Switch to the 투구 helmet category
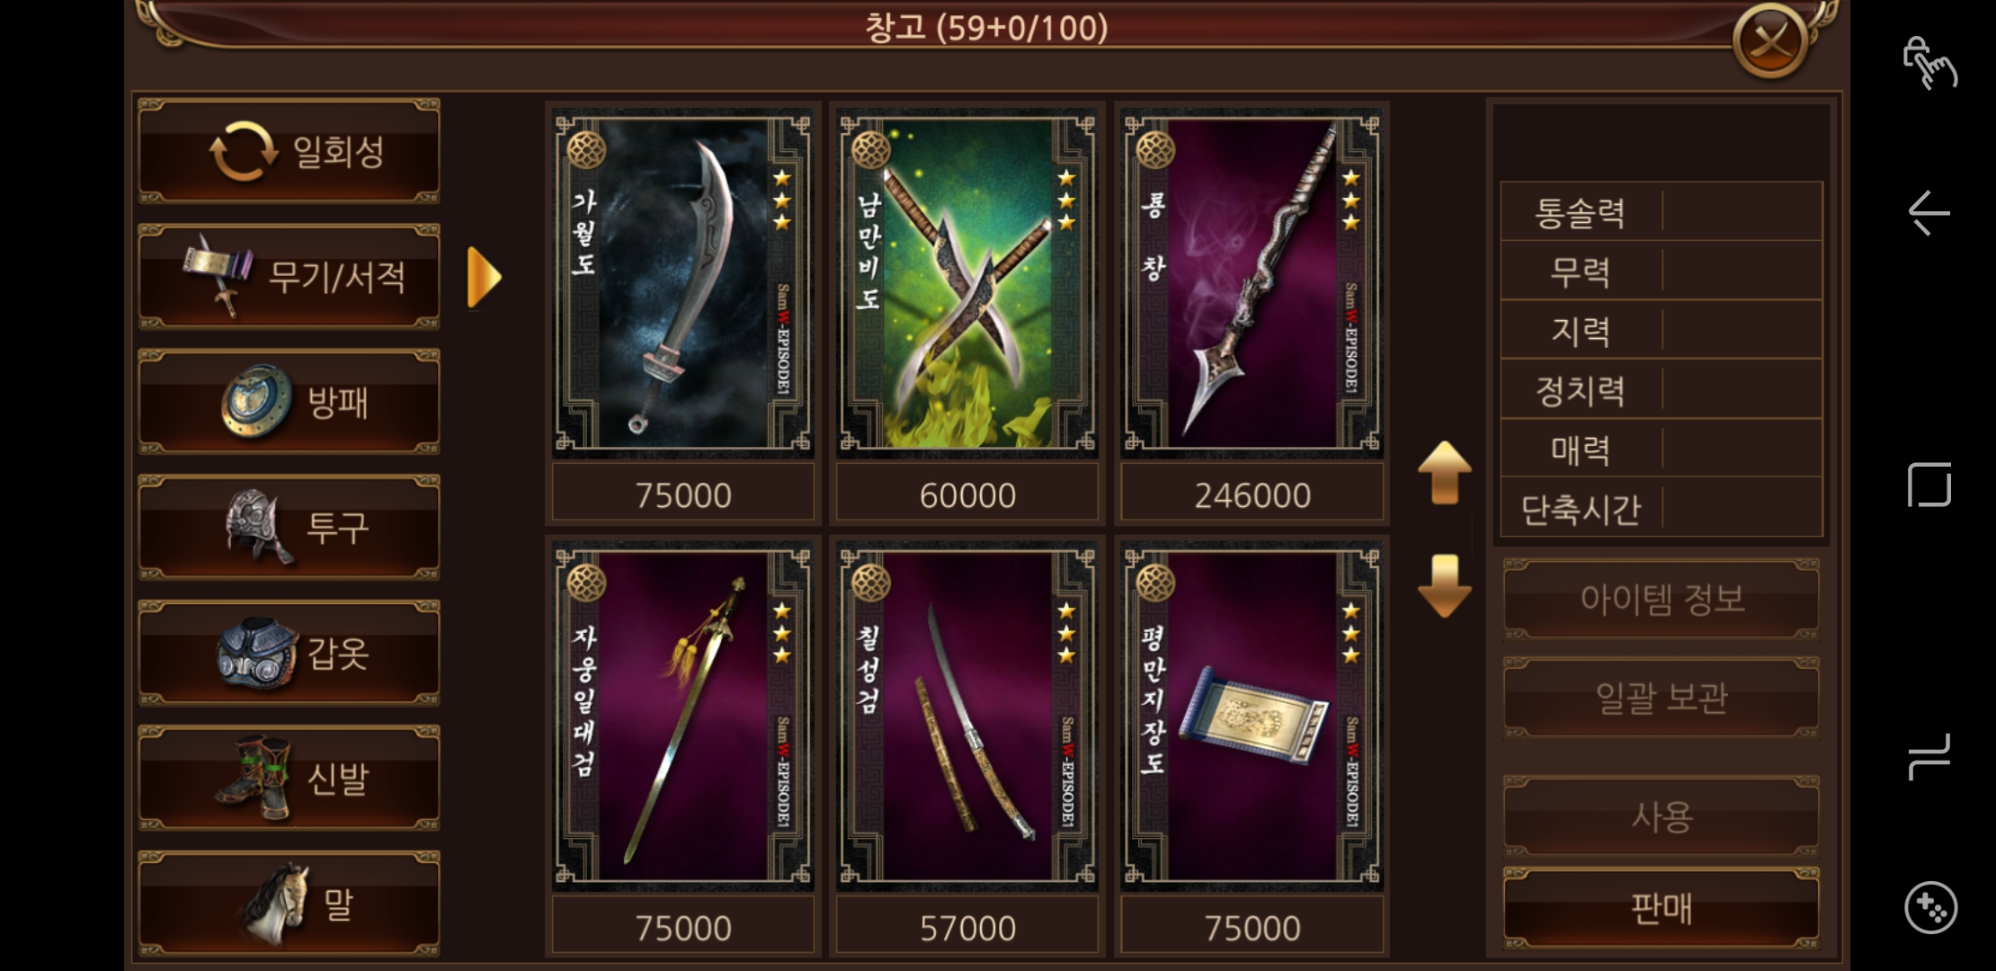 coord(289,527)
